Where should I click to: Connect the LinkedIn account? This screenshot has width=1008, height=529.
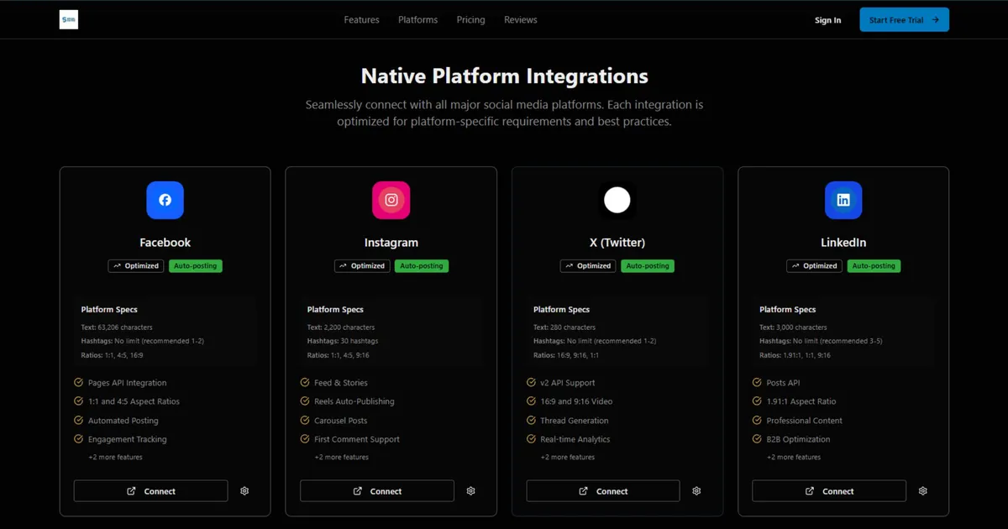[x=828, y=491]
